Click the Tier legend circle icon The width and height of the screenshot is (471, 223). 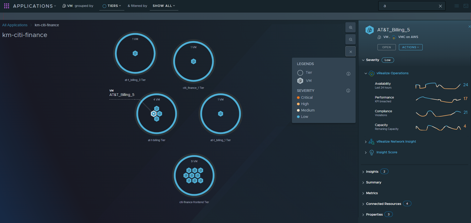pos(300,73)
